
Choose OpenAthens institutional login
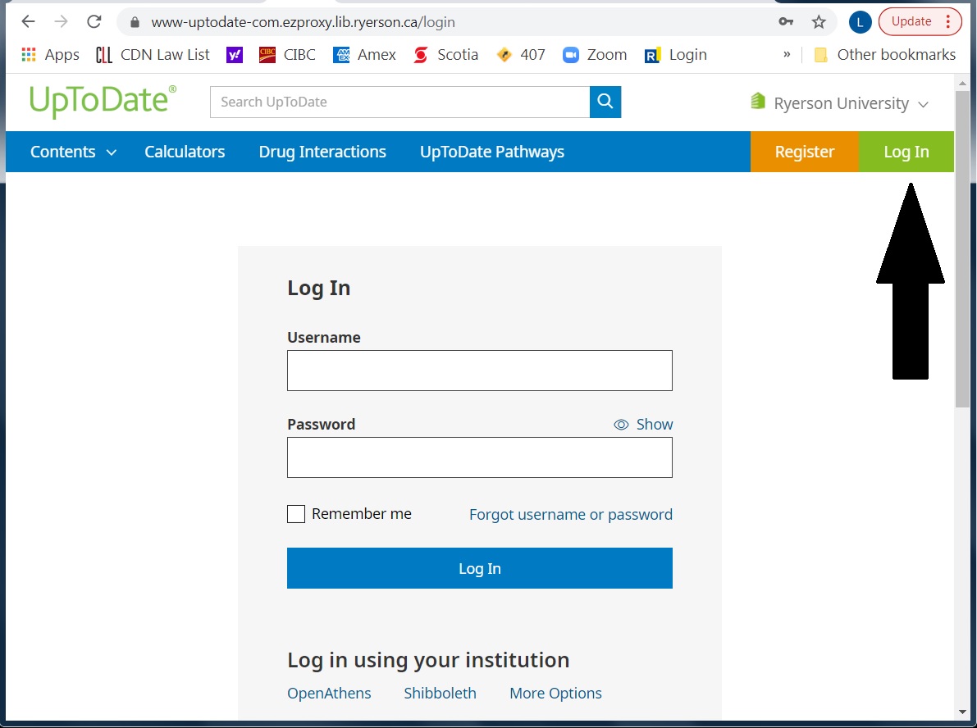coord(329,693)
